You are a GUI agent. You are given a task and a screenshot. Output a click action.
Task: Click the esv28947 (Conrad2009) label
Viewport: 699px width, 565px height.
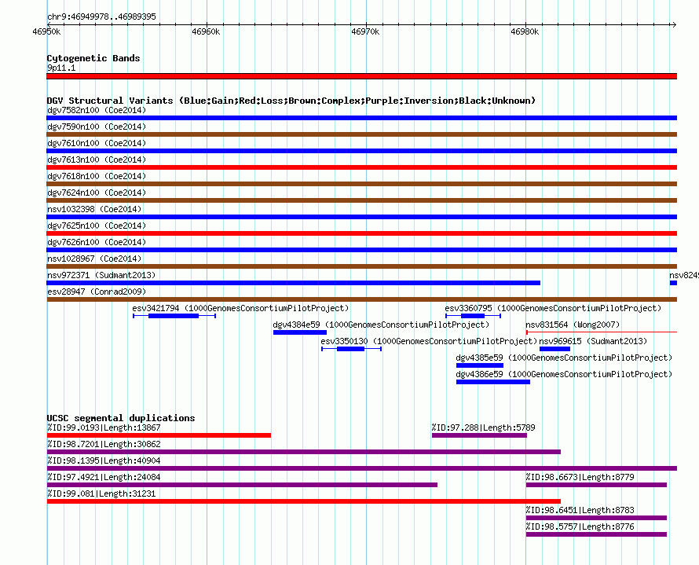click(x=97, y=292)
